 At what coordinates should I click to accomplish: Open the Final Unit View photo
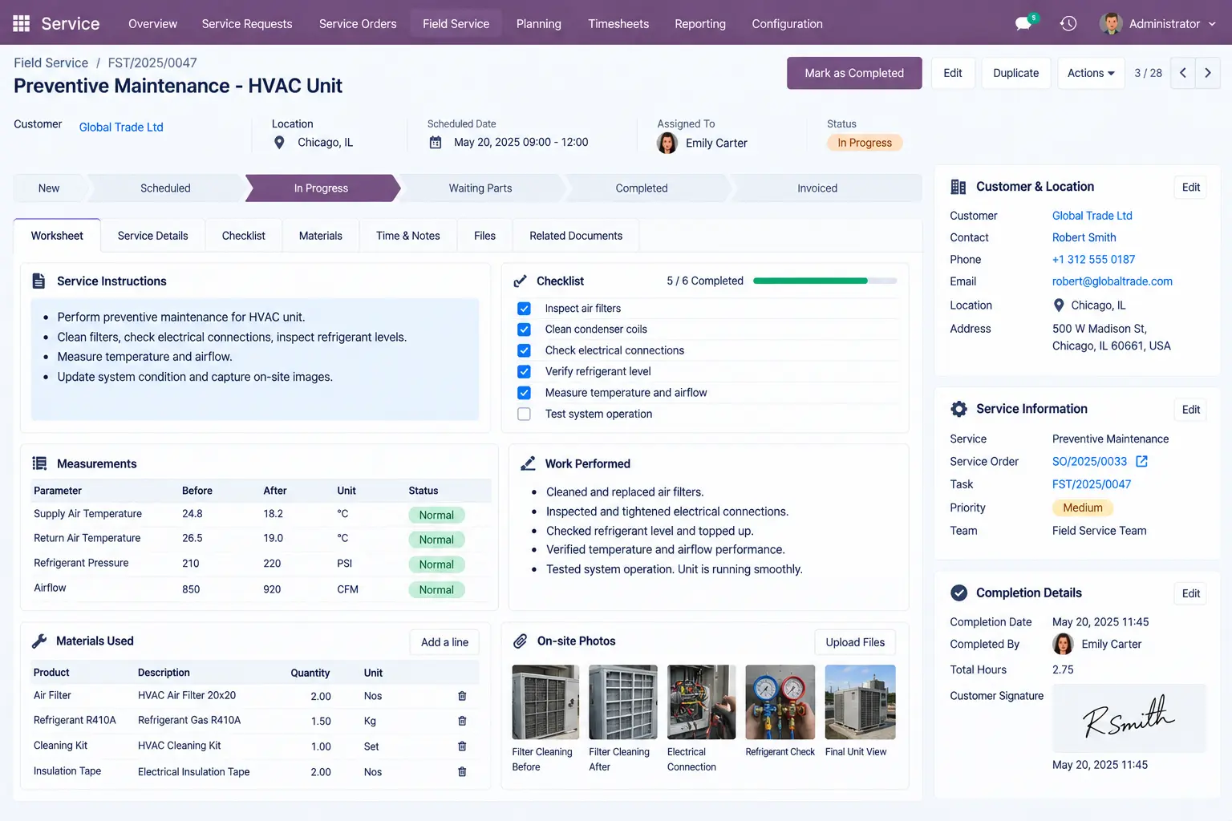click(x=860, y=702)
